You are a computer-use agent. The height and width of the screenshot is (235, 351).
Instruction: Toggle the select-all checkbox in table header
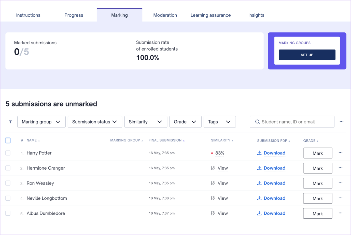point(8,140)
